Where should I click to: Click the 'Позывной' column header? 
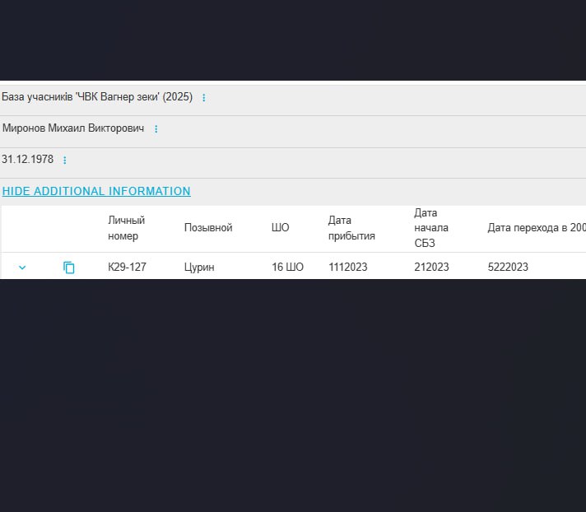[x=208, y=228]
